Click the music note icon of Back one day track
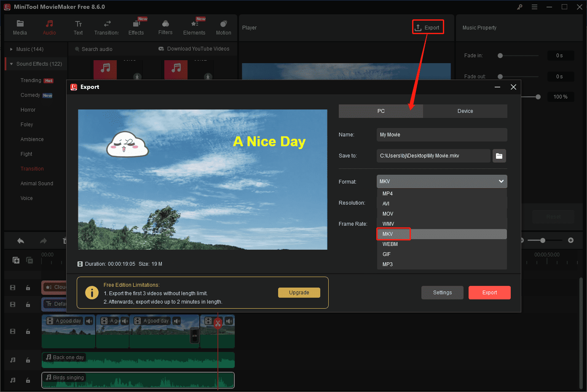587x392 pixels. [x=13, y=360]
